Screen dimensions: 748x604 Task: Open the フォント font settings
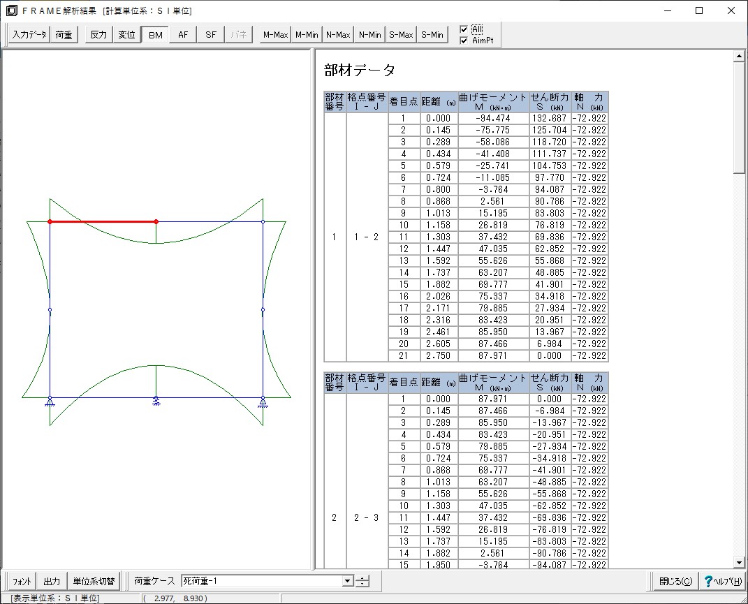(22, 581)
